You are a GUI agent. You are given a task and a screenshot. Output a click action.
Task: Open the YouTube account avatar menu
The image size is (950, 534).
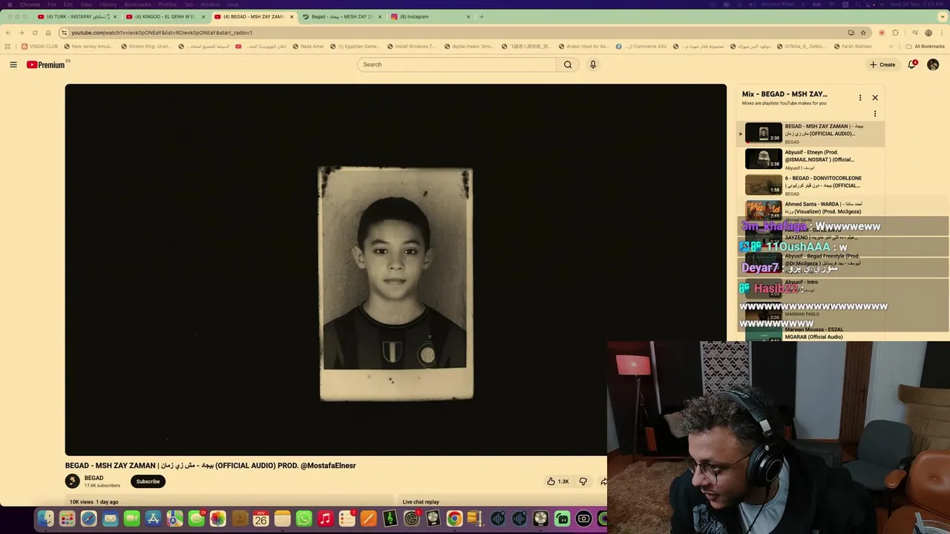click(933, 65)
